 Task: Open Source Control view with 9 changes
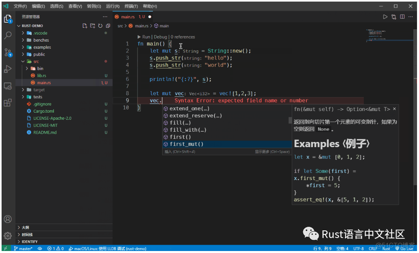point(8,52)
